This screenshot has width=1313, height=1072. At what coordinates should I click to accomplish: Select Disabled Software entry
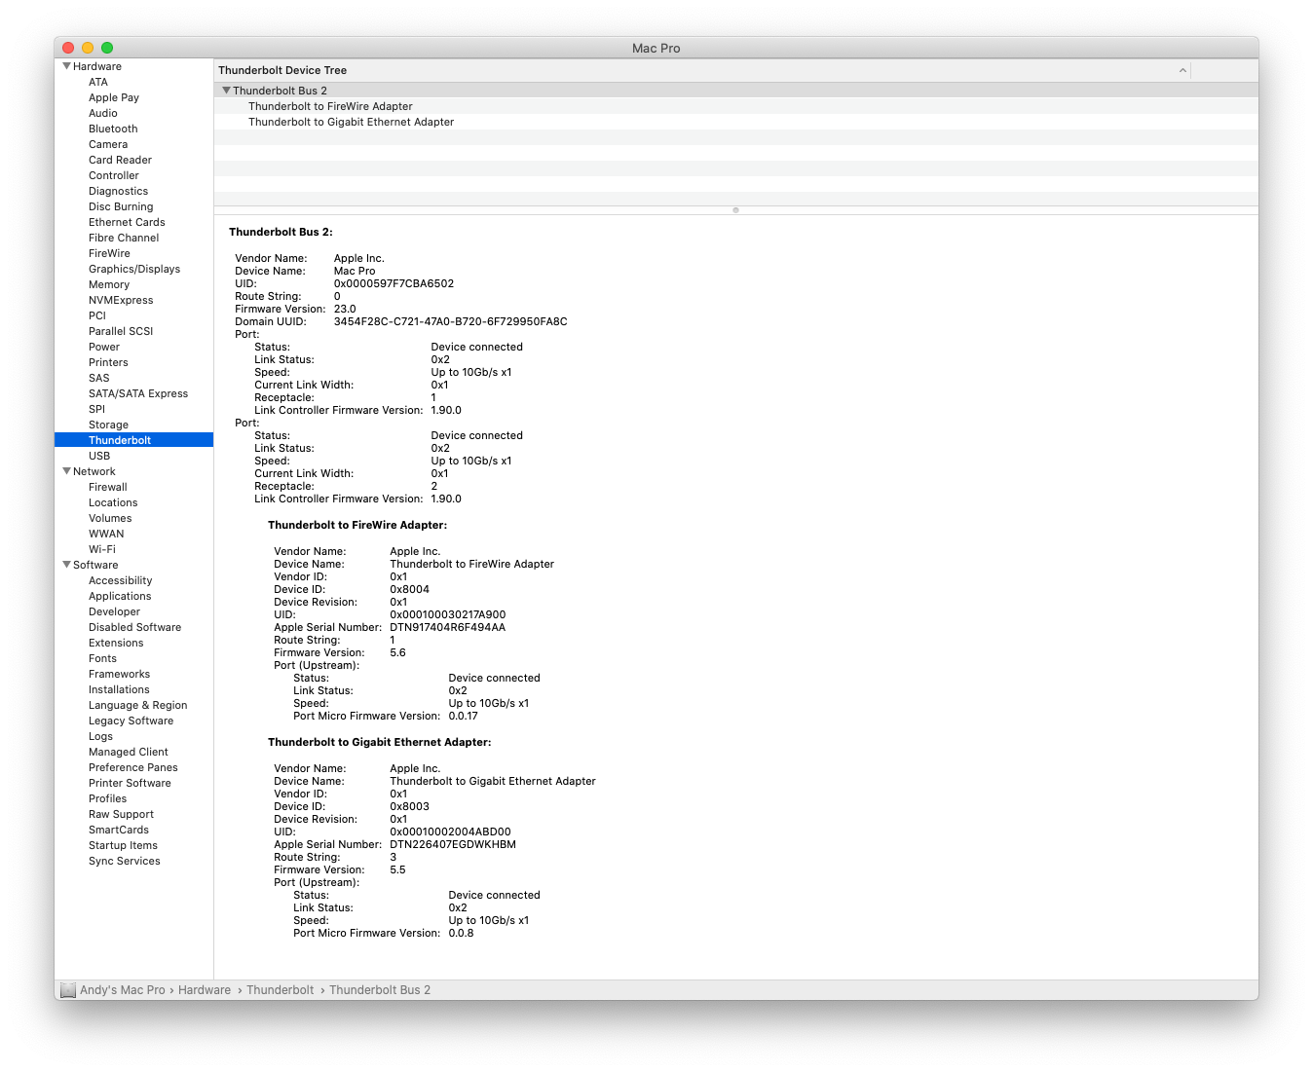point(134,627)
